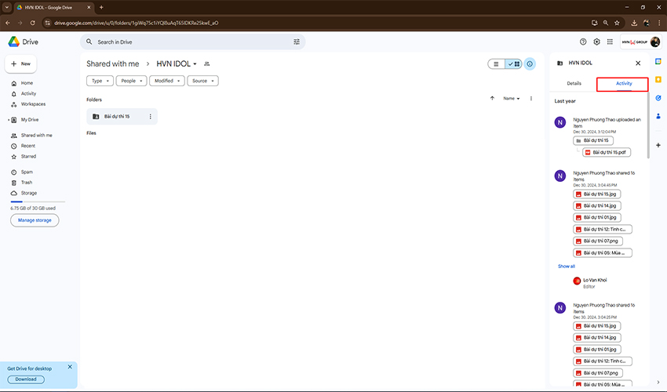Click Show all activity link
Screen dimensions: 667x392
point(567,266)
